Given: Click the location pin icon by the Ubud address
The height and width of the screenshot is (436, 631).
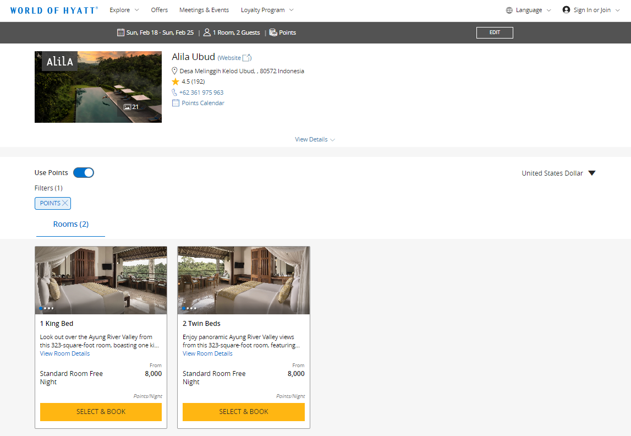Looking at the screenshot, I should 174,70.
